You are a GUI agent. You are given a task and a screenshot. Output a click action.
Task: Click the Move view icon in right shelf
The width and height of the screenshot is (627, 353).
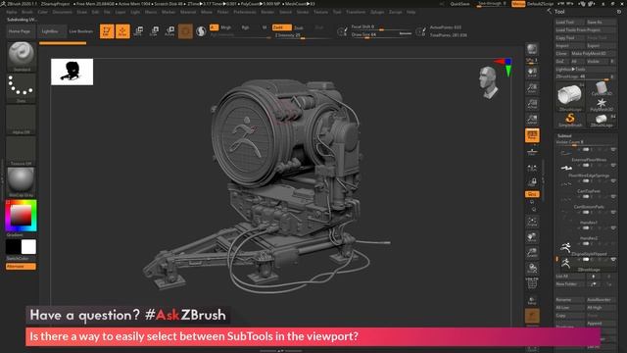(532, 237)
